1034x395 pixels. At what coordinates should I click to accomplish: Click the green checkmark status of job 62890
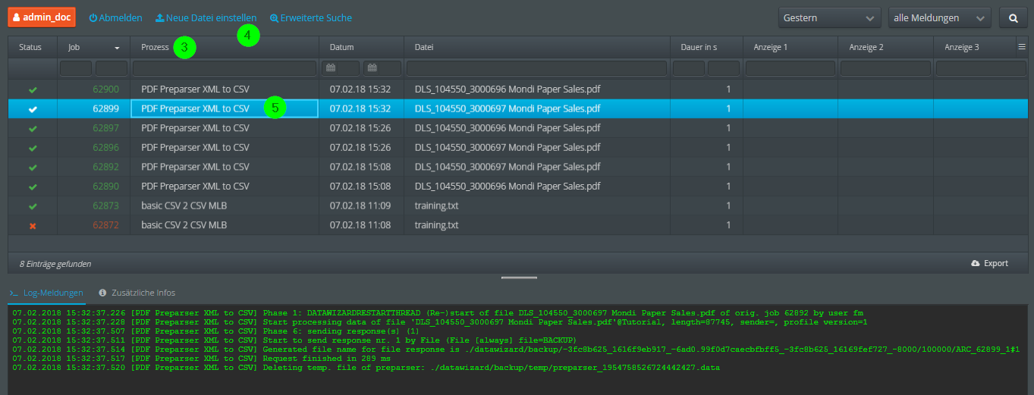[33, 187]
